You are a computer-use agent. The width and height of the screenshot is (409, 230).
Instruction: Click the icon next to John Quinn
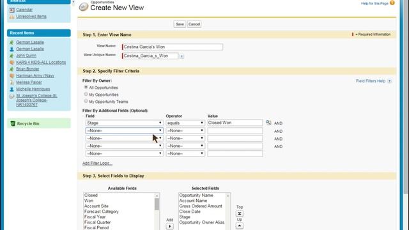(x=12, y=56)
